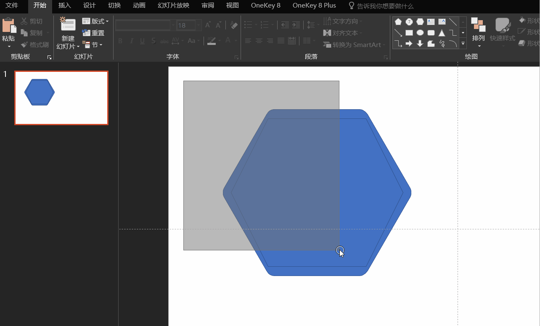This screenshot has width=540, height=326.
Task: Choose the right block arrow shape
Action: coord(409,44)
